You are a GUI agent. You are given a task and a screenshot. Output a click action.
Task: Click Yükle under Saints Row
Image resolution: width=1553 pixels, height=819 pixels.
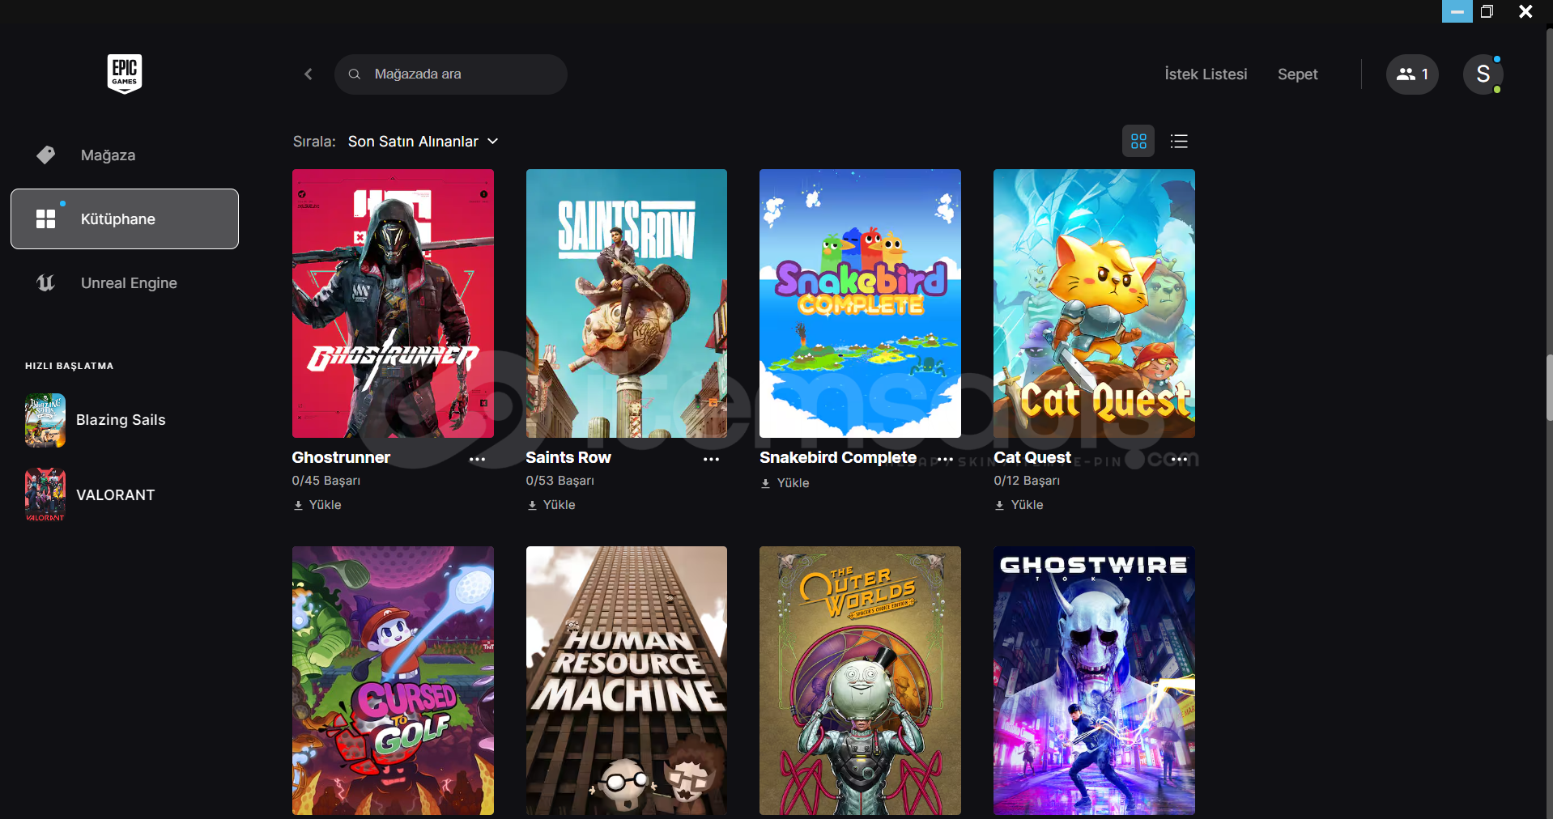pyautogui.click(x=551, y=505)
